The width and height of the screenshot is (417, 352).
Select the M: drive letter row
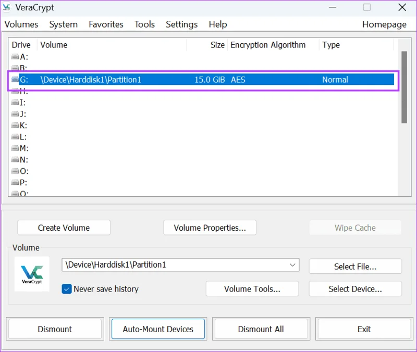[203, 148]
